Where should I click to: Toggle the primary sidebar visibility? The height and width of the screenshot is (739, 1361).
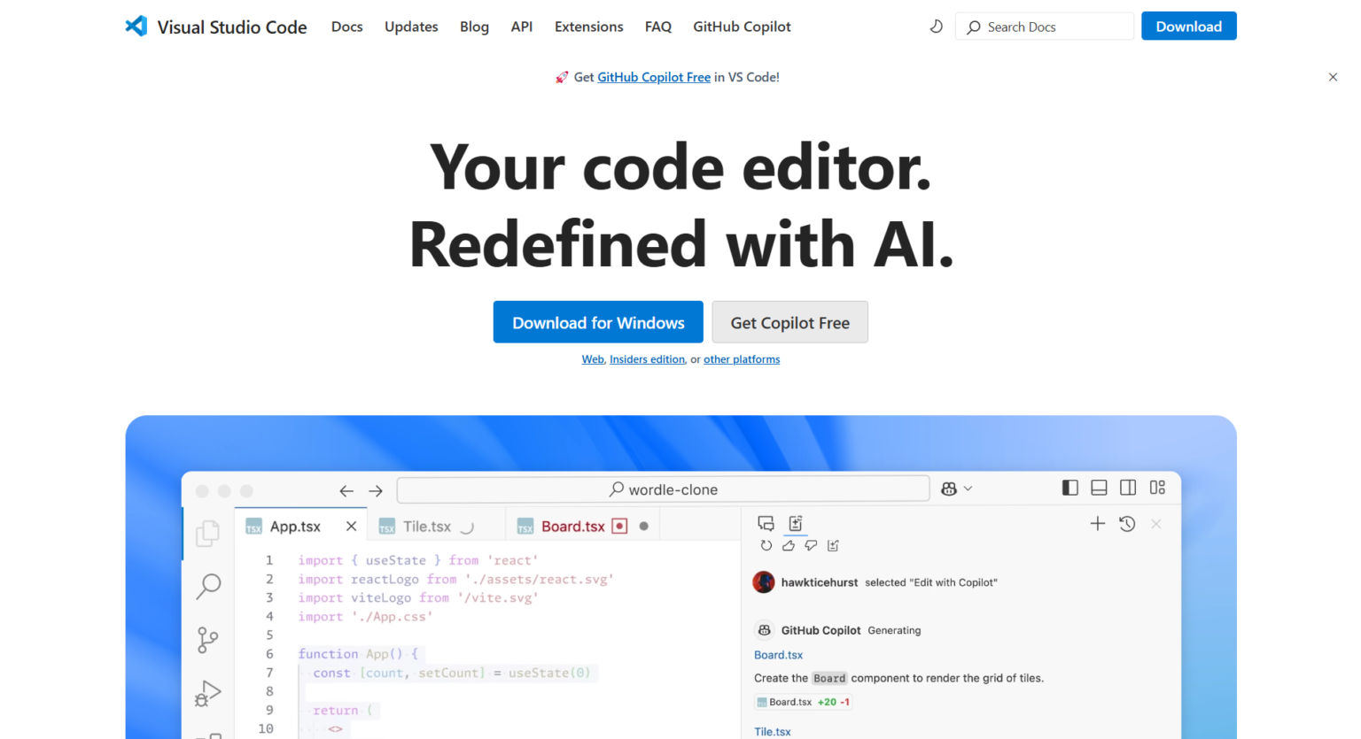1069,488
